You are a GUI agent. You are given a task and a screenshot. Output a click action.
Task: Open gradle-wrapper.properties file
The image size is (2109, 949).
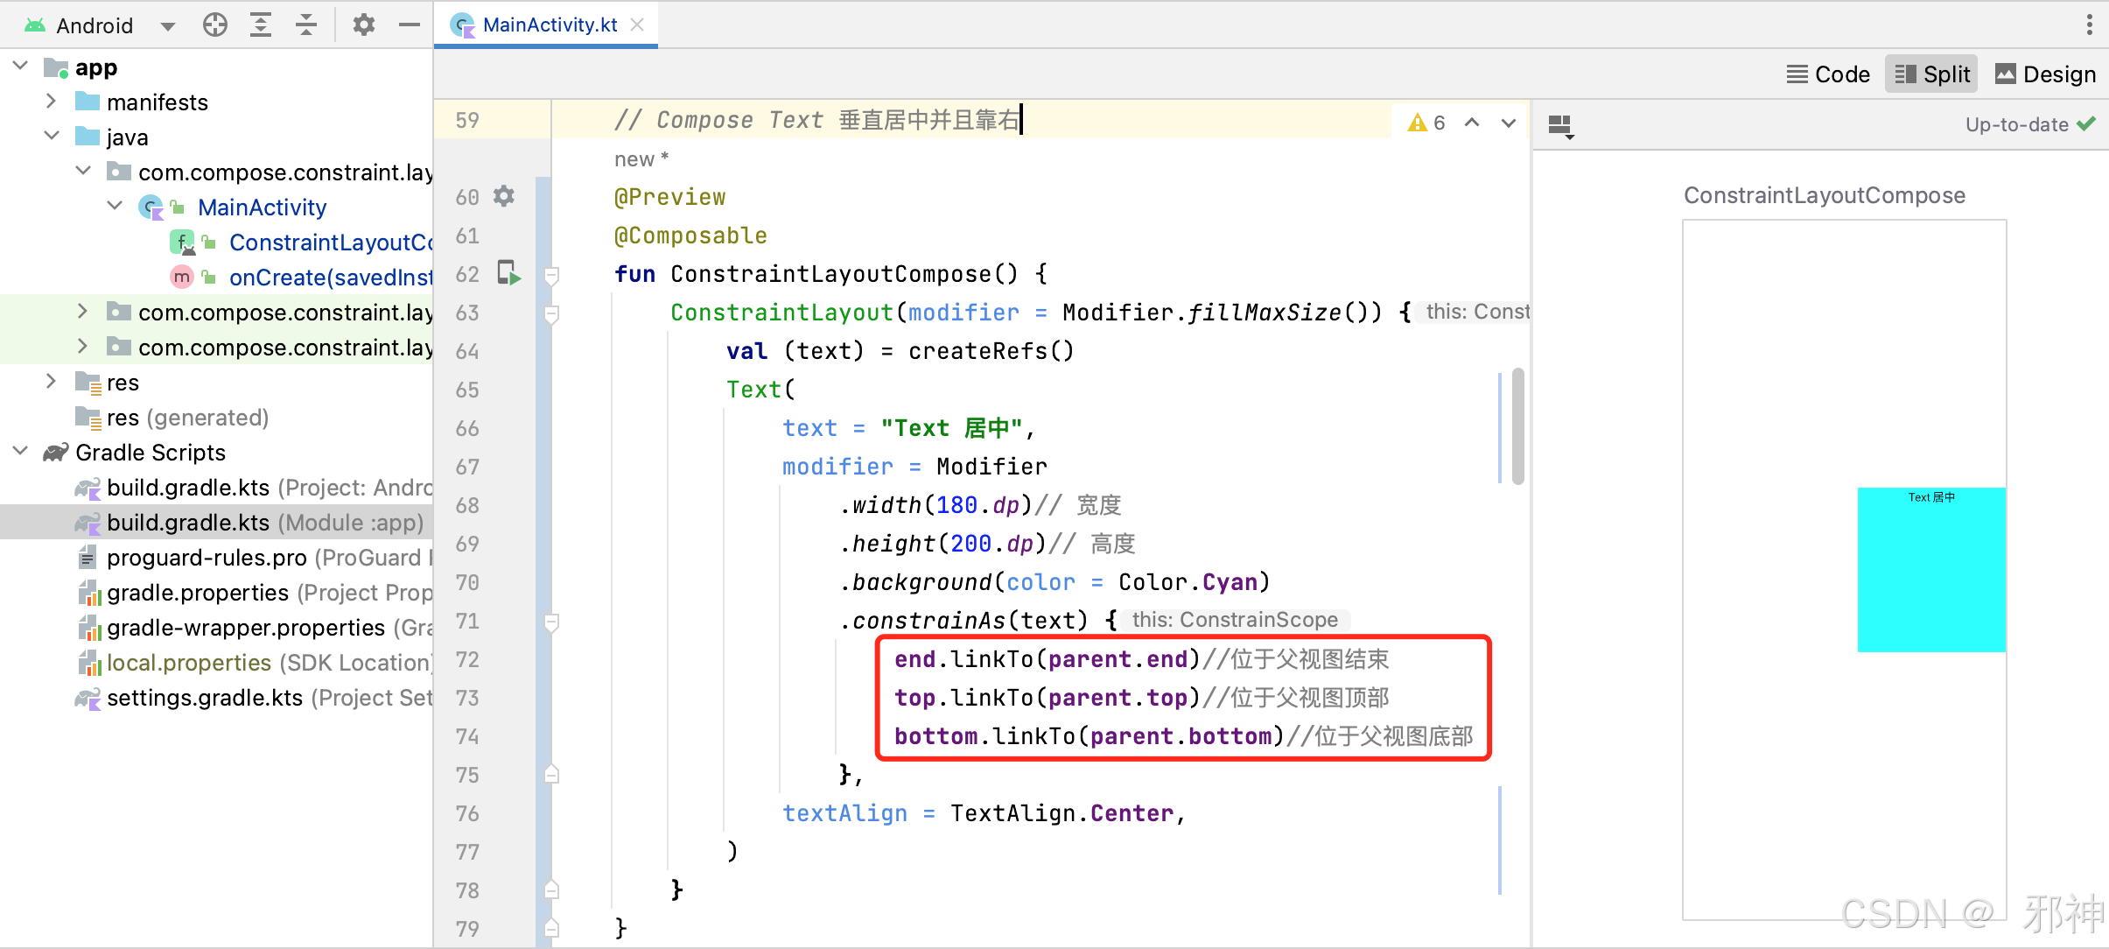coord(270,628)
